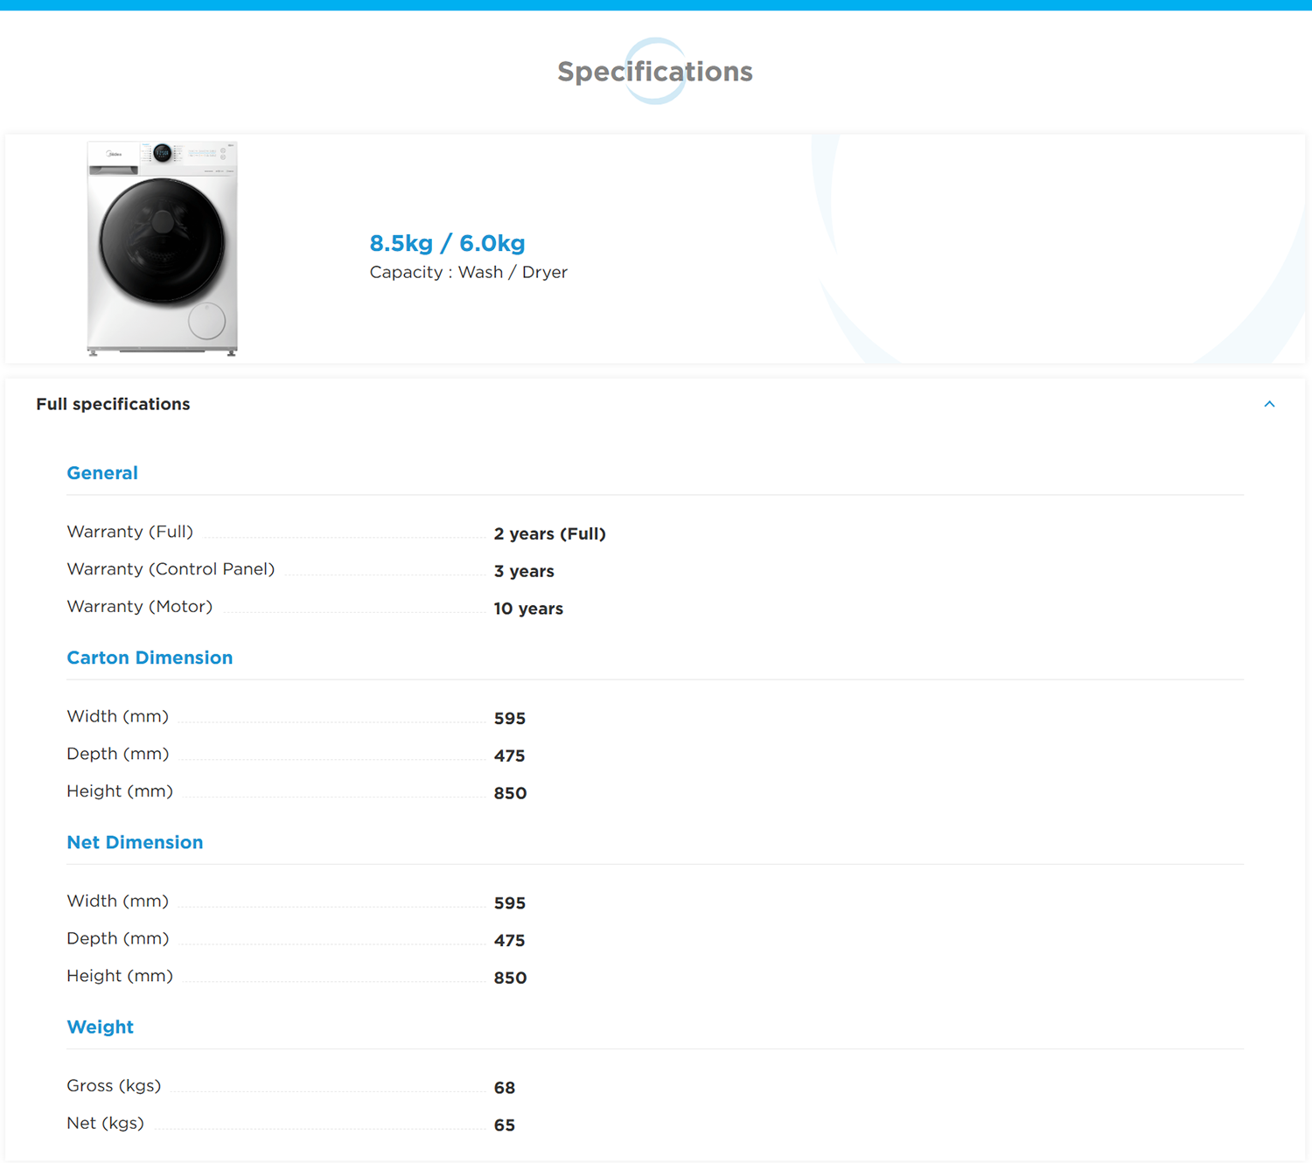The height and width of the screenshot is (1163, 1312).
Task: Click Carton Dimension width value 595
Action: pyautogui.click(x=509, y=718)
